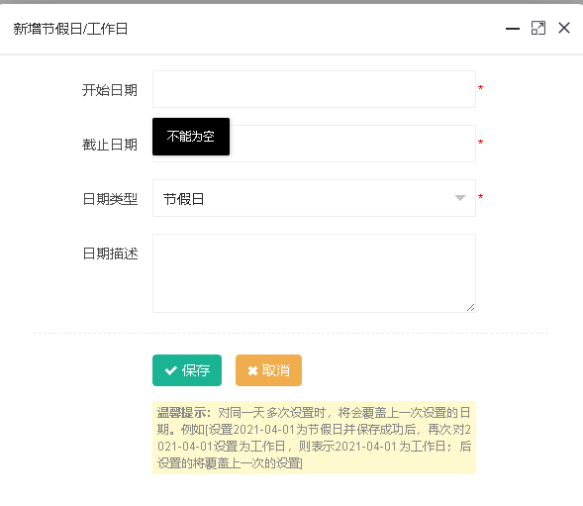
Task: Click the cross icon on 取消
Action: (252, 371)
